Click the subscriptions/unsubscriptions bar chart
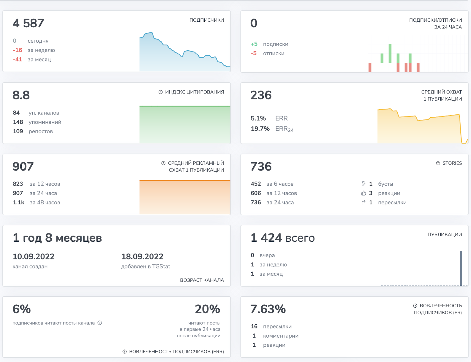Viewport: 471px width, 362px height. click(x=417, y=54)
